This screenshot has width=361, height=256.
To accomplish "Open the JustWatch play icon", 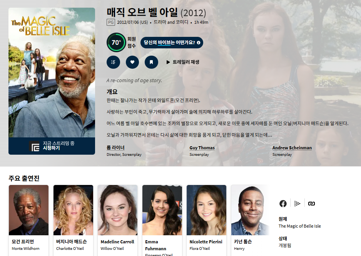I will pyautogui.click(x=297, y=203).
